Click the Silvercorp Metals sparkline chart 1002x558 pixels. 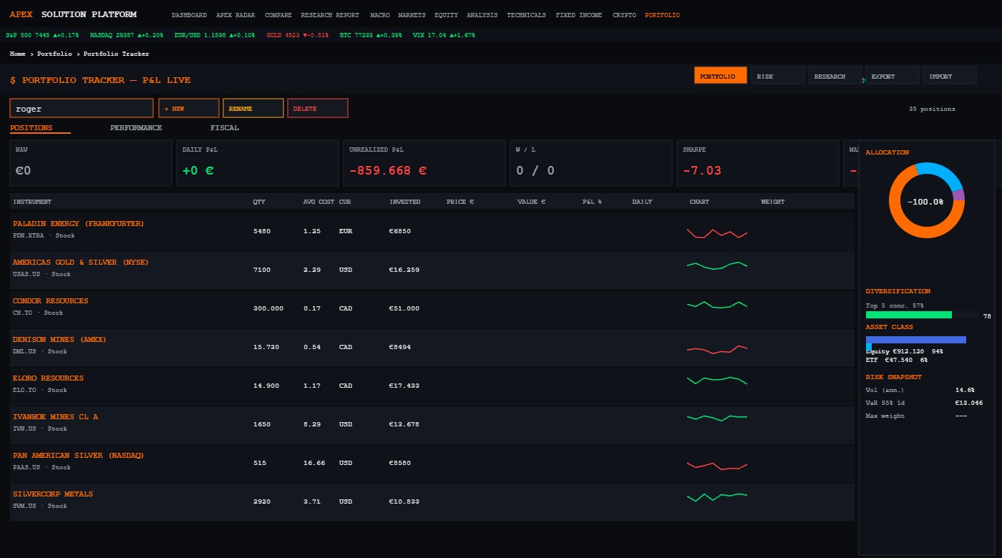coord(717,496)
